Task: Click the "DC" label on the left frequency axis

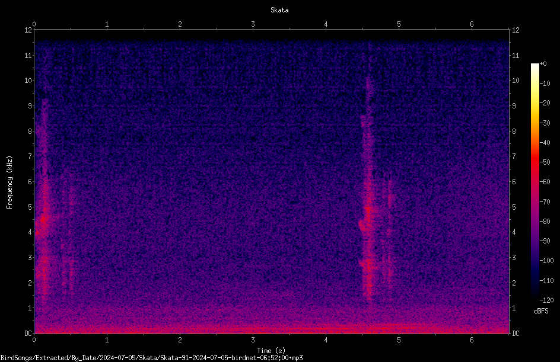Action: click(x=28, y=334)
